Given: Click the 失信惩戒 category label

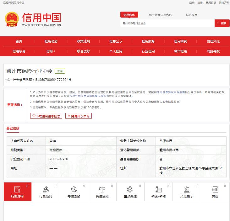Looking at the screenshot, I should [x=102, y=196].
